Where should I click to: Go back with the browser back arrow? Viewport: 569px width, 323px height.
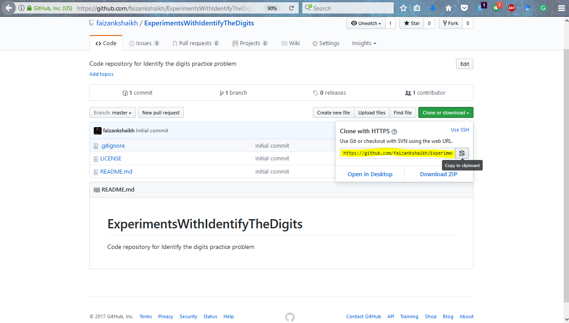click(8, 8)
